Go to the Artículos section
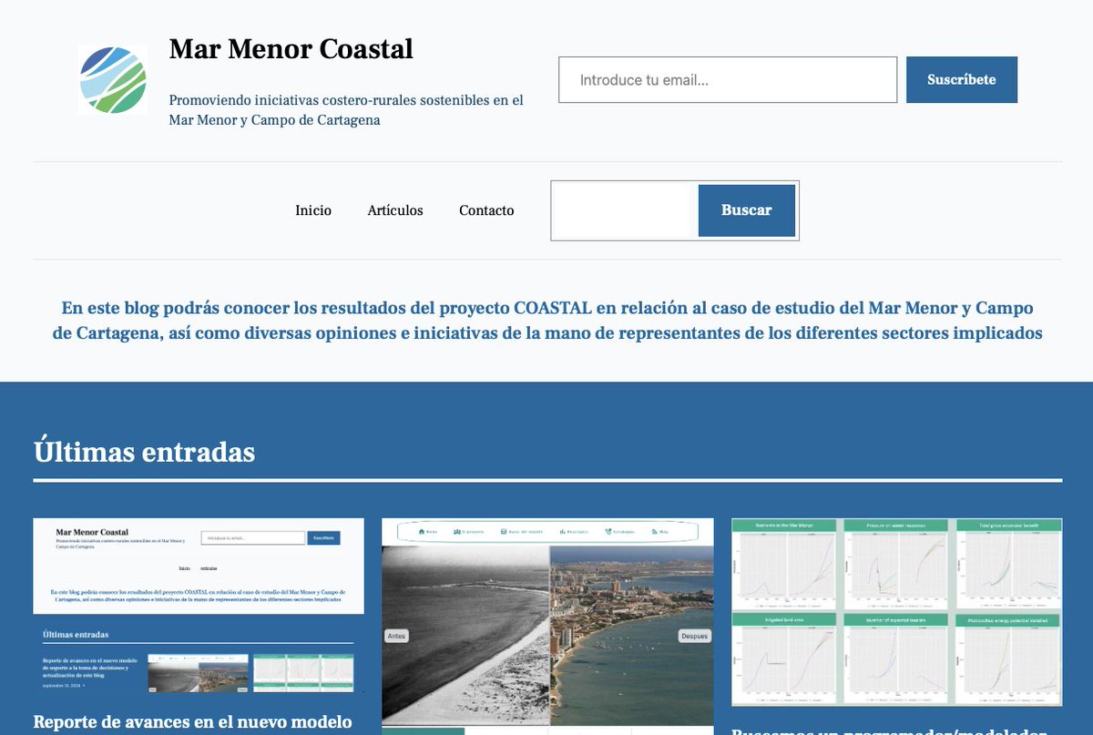 pos(395,210)
